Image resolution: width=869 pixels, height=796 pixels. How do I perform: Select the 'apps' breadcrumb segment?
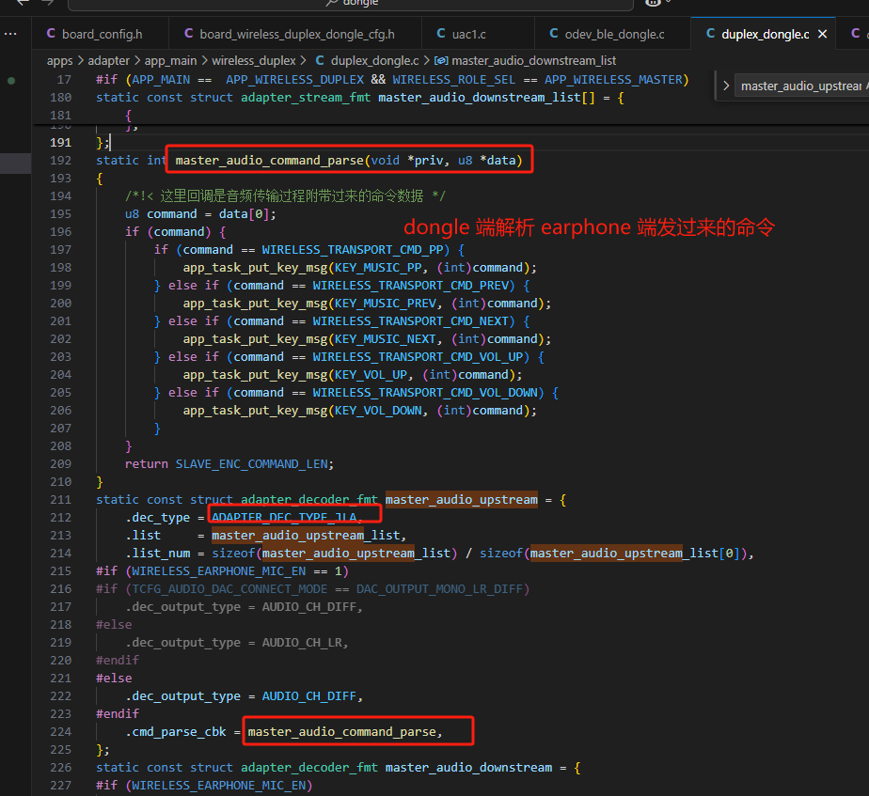(60, 60)
